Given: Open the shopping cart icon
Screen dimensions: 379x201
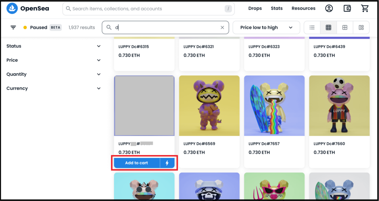Looking at the screenshot, I should click(x=365, y=8).
